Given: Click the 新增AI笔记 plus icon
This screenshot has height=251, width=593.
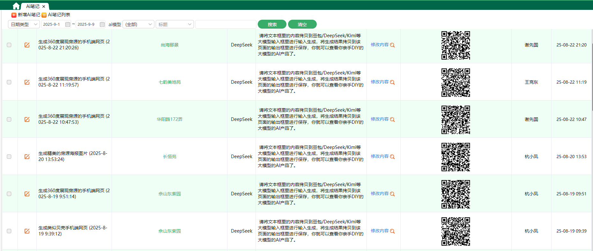Looking at the screenshot, I should tap(14, 15).
